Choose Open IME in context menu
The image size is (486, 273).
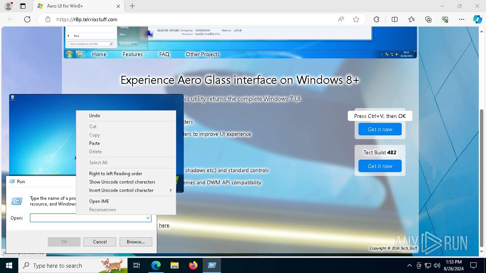click(x=126, y=201)
